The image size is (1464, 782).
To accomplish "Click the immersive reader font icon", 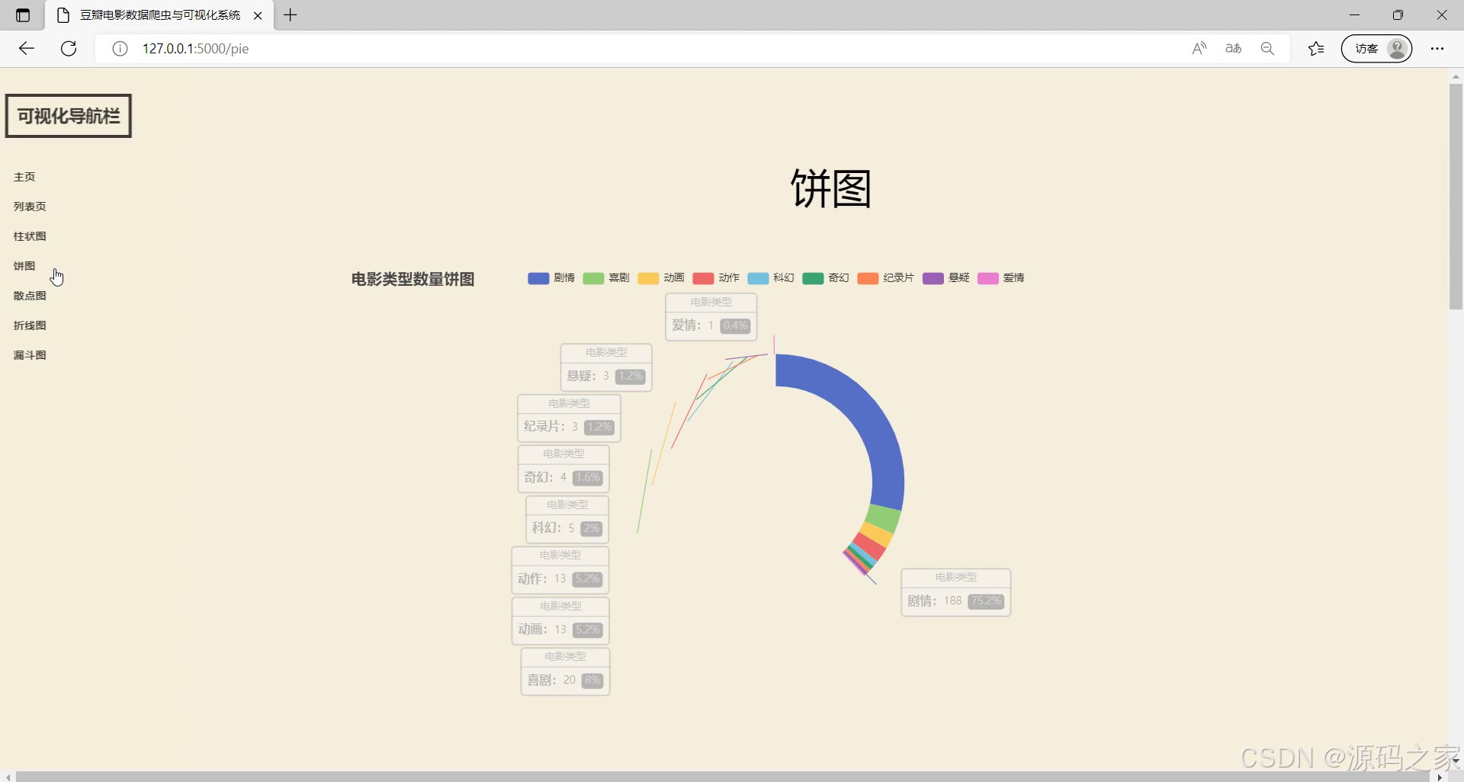I will (1233, 48).
